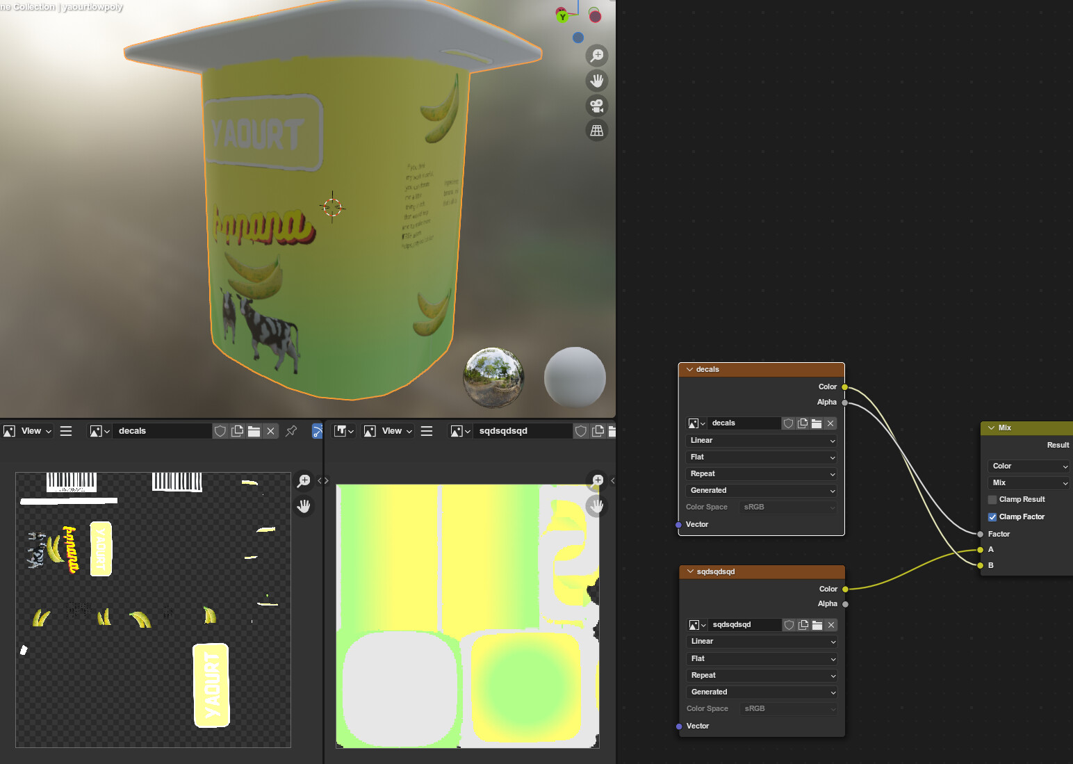
Task: Select the Zoom icon in the 3D viewport
Action: point(597,56)
